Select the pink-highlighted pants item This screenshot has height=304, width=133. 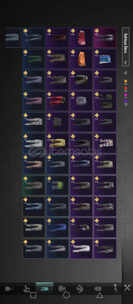105,38
